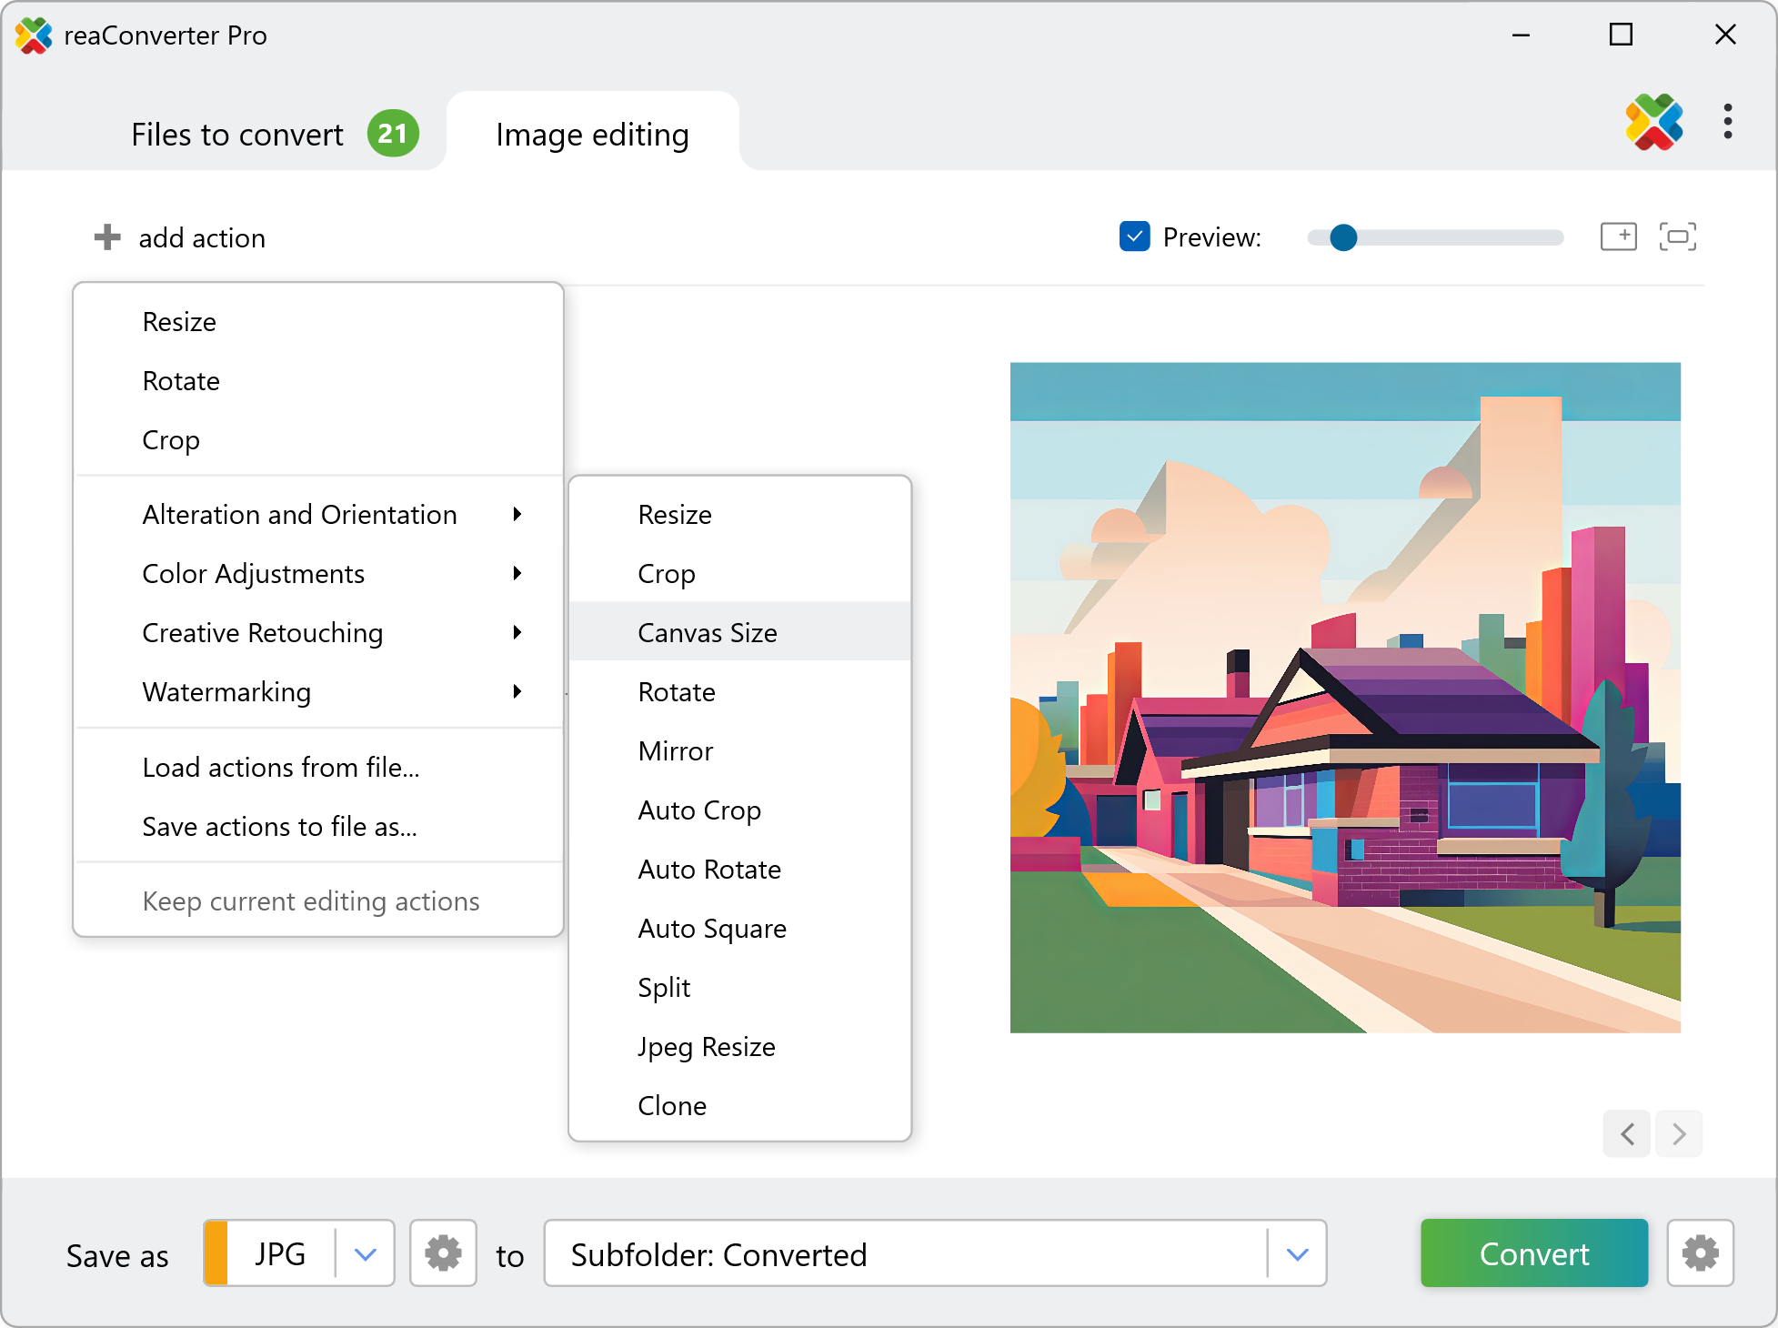Click the zoom-in preview icon

tap(1618, 236)
